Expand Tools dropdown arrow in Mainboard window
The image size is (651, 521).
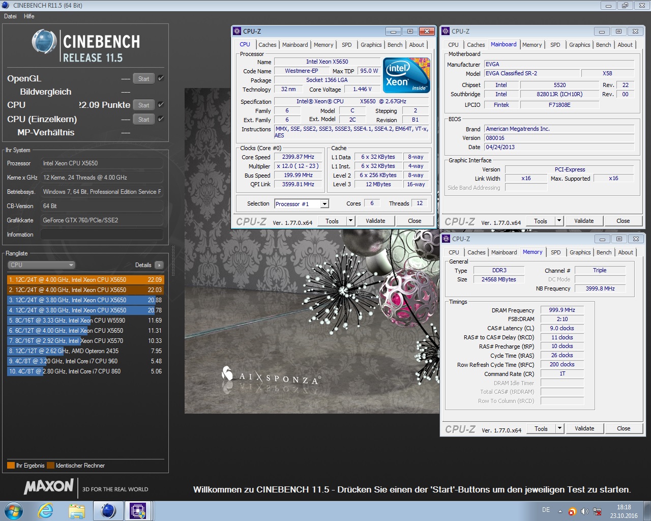(x=559, y=221)
